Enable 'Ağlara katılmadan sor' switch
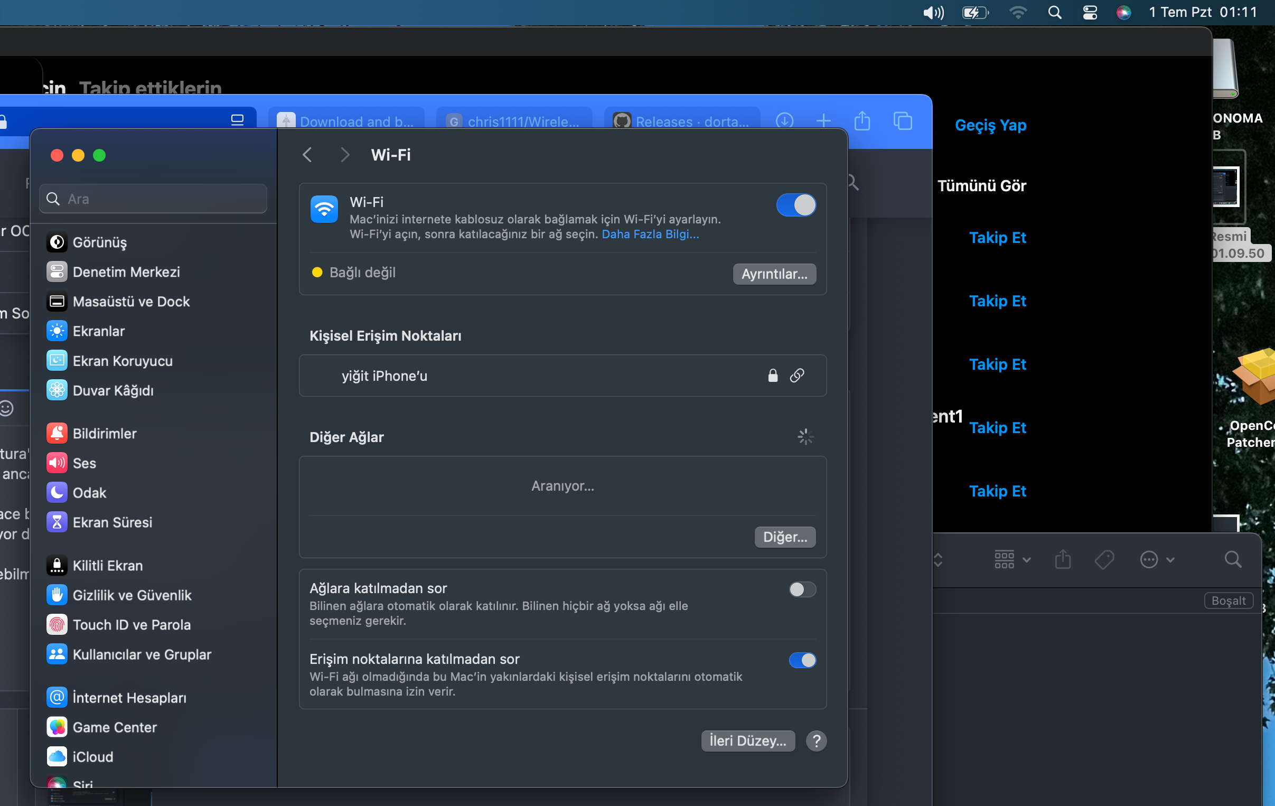This screenshot has height=806, width=1275. point(802,589)
